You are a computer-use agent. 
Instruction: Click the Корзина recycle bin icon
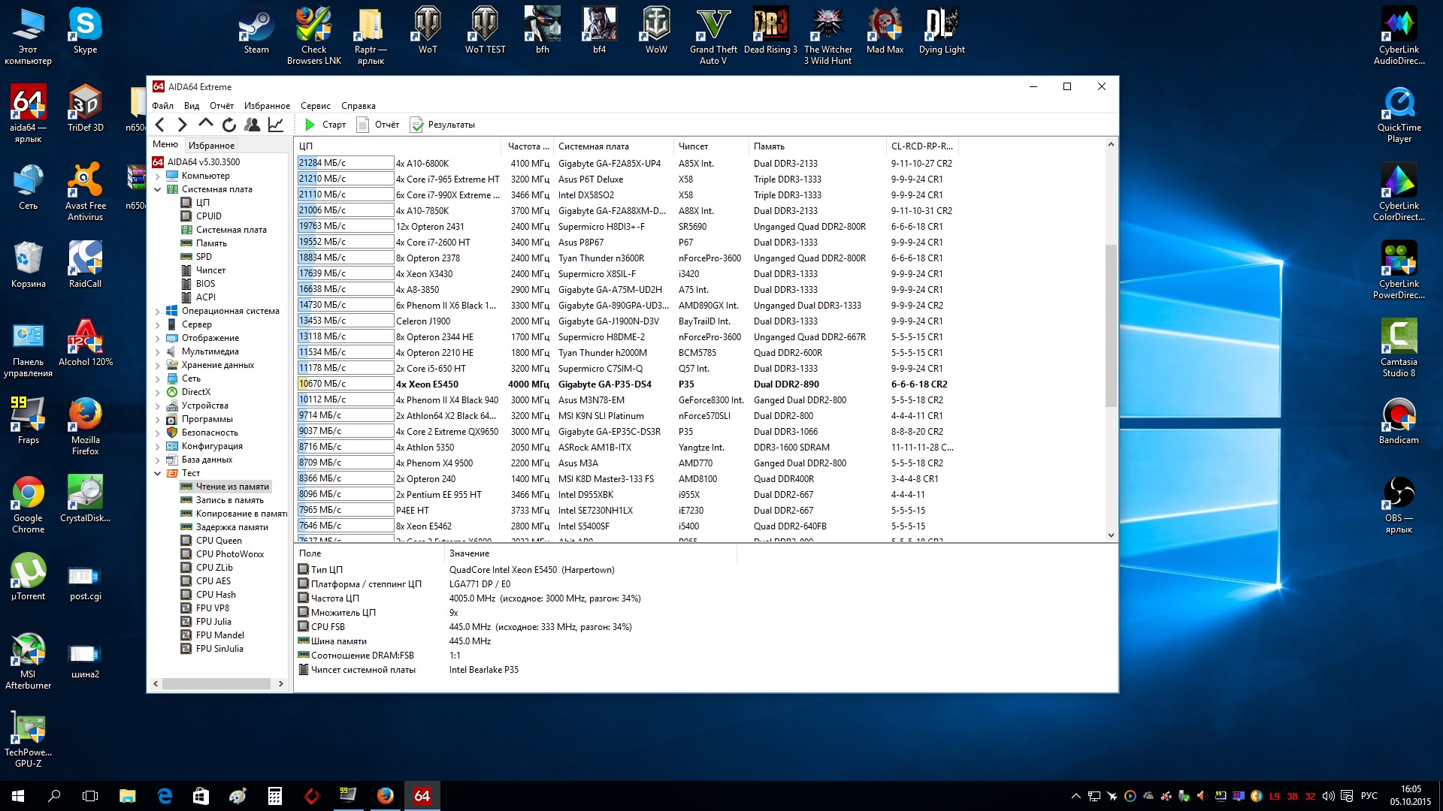click(28, 264)
